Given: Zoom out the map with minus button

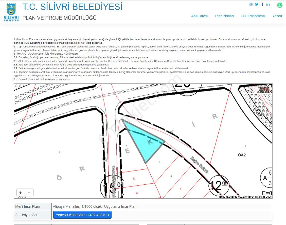Looking at the screenshot, I should 29,193.
